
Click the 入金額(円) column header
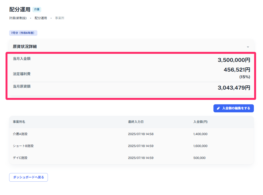coord(201,122)
